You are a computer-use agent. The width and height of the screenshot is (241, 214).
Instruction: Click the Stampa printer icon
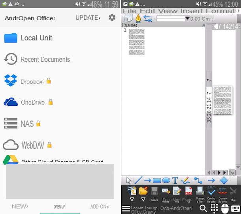200,191
